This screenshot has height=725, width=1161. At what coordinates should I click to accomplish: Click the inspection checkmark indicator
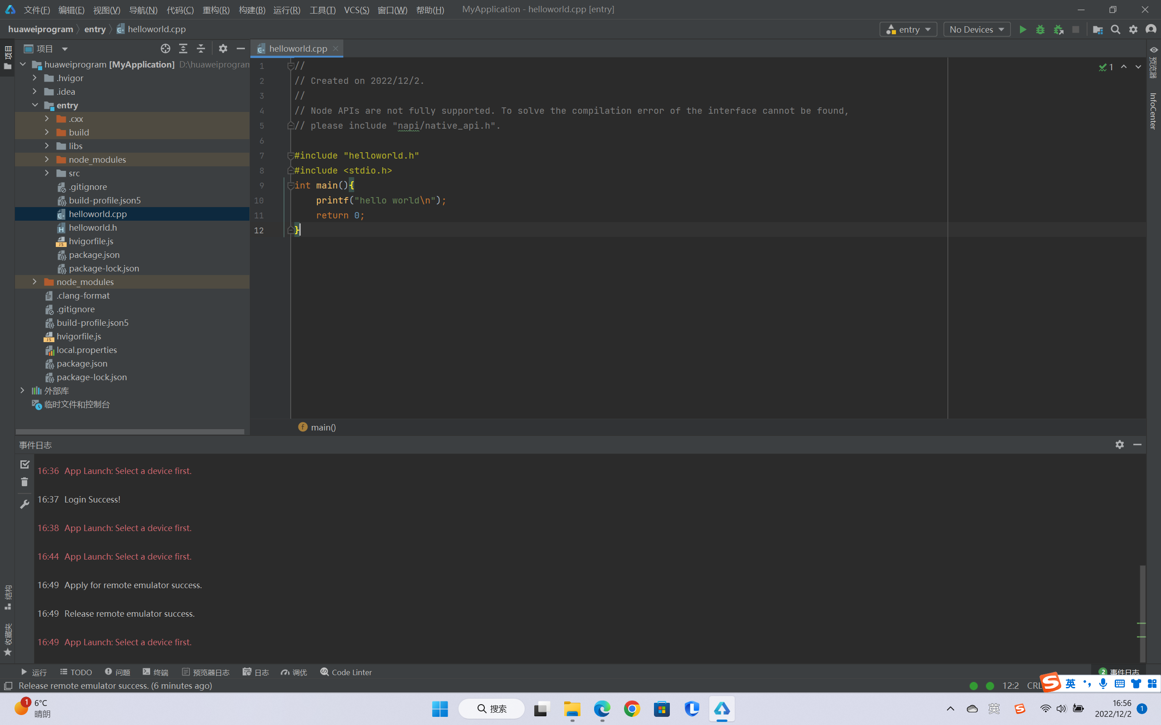coord(1106,67)
